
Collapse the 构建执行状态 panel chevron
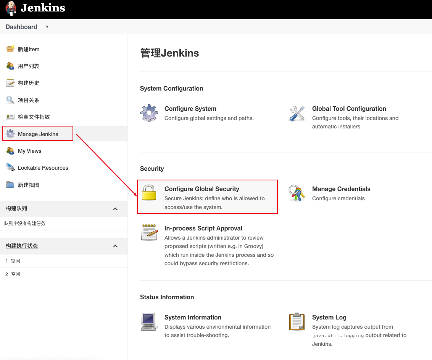(115, 246)
